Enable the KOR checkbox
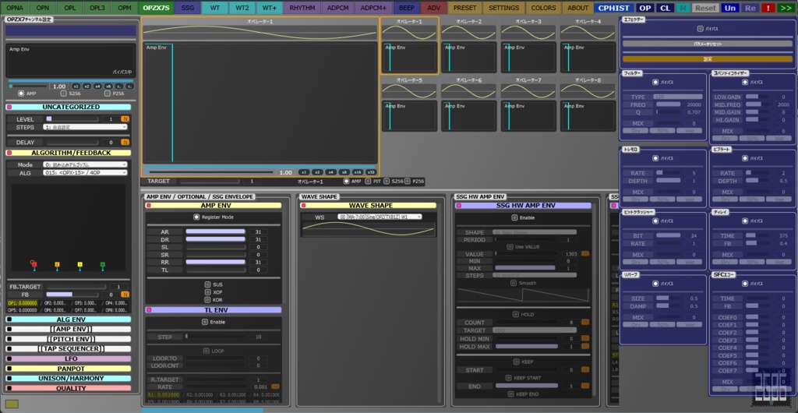798x413 pixels. [207, 299]
